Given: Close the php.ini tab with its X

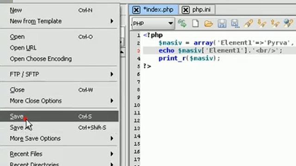Looking at the screenshot, I should (185, 10).
